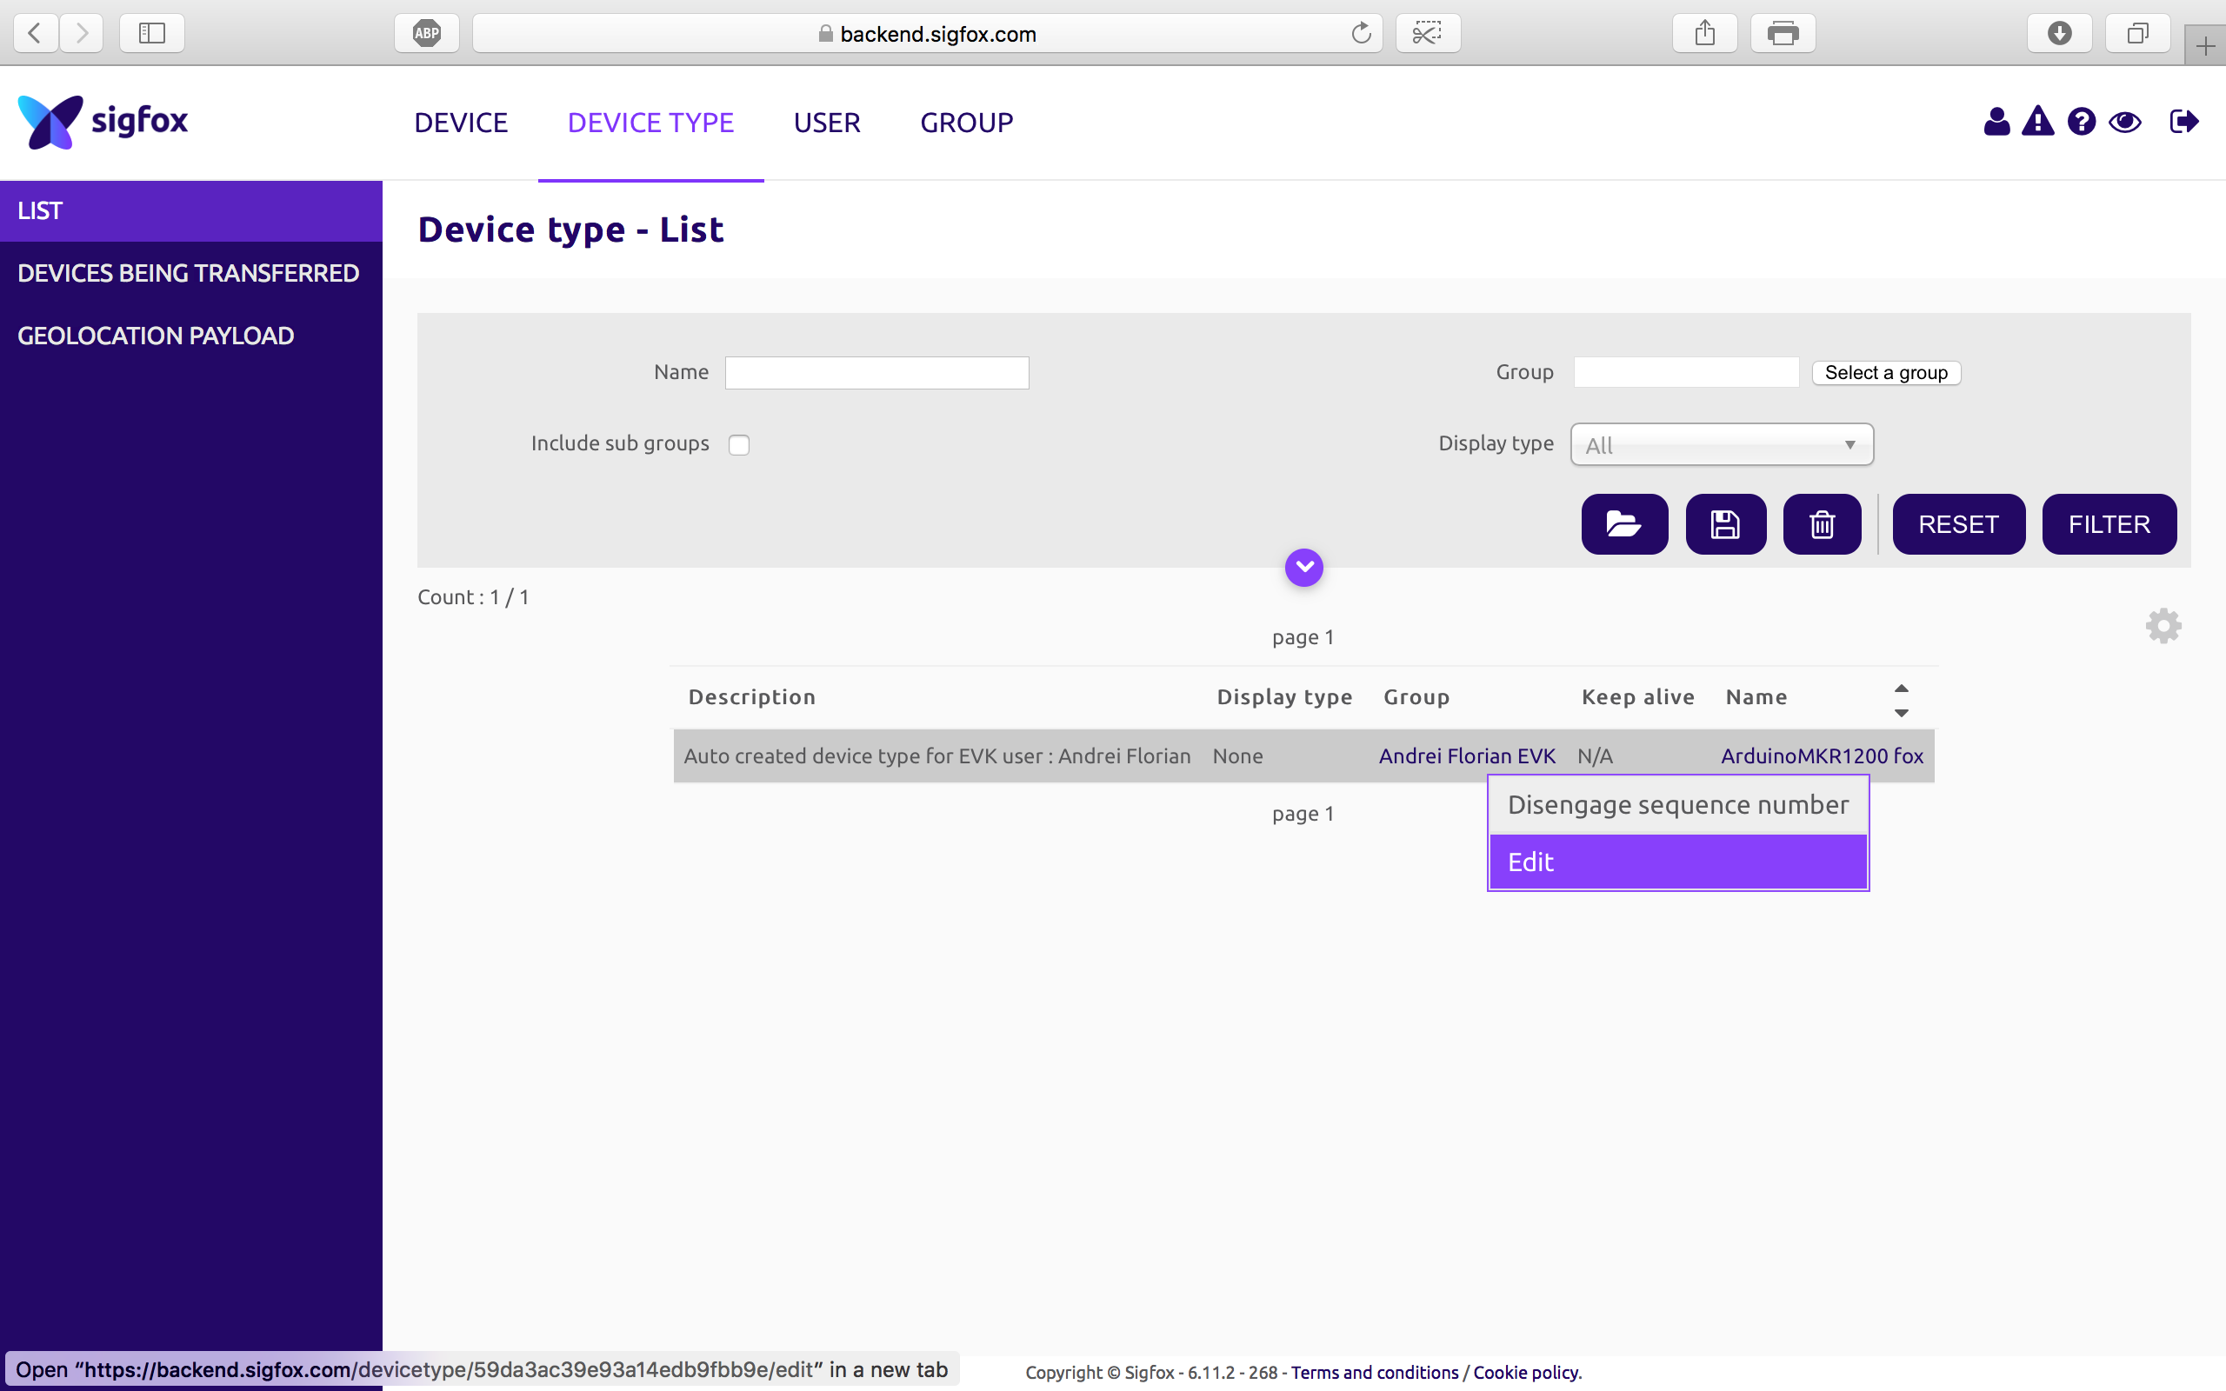This screenshot has width=2226, height=1391.
Task: Open the help question mark icon
Action: (x=2081, y=122)
